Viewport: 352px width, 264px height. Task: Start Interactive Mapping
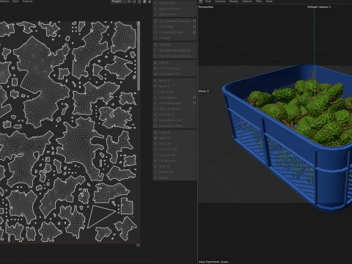click(175, 51)
